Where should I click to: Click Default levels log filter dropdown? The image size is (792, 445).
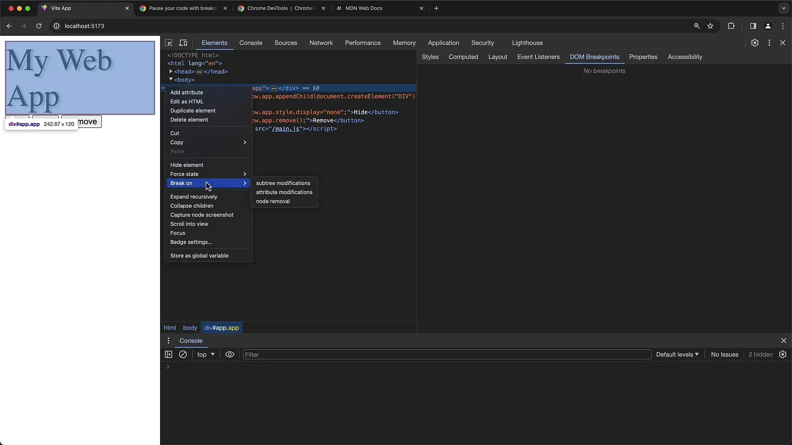tap(676, 354)
